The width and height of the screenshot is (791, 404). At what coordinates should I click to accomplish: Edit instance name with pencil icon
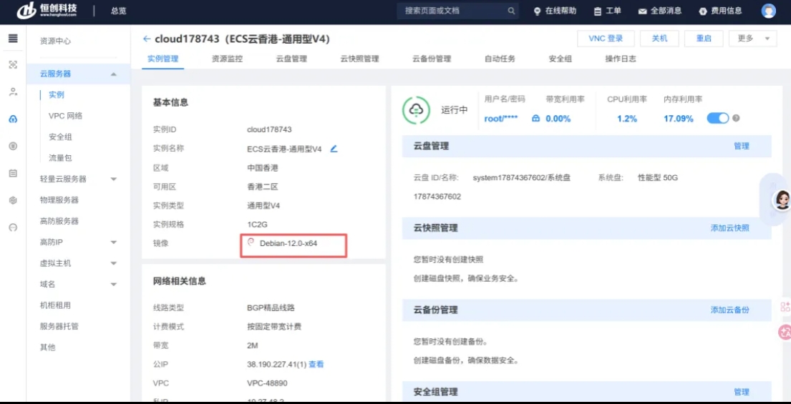point(334,149)
